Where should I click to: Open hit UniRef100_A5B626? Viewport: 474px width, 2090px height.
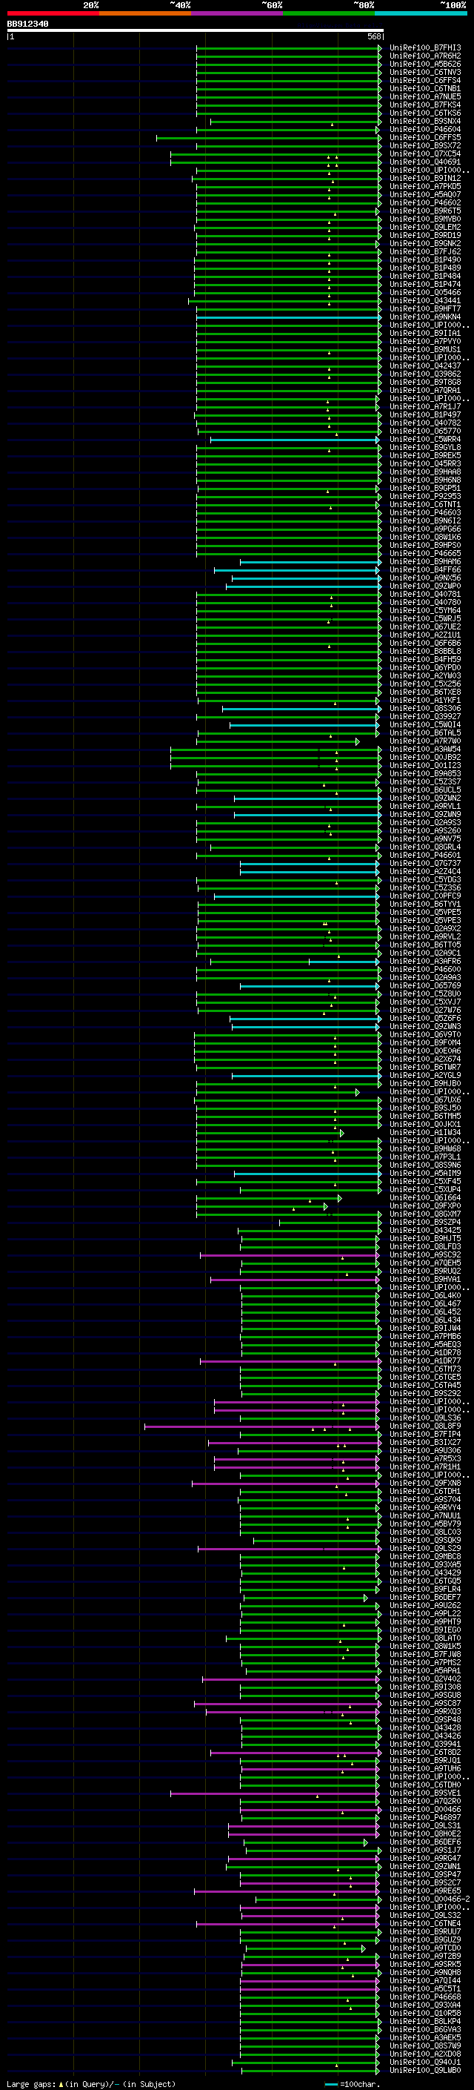pos(425,64)
